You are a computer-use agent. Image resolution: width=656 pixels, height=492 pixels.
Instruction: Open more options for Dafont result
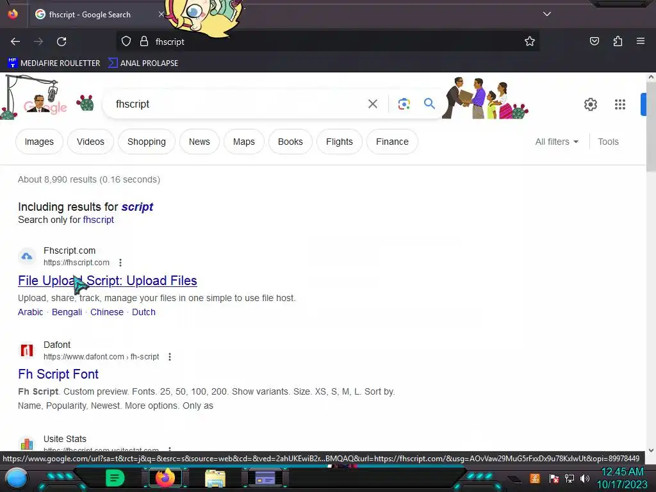tap(170, 357)
